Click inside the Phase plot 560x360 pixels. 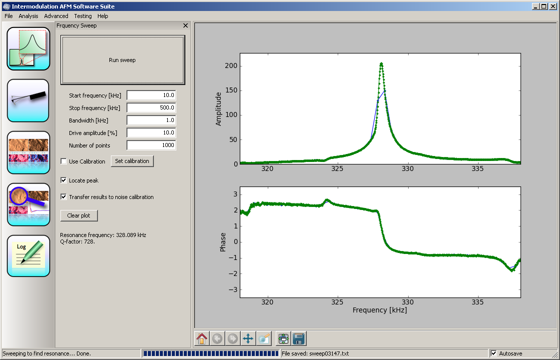point(380,242)
